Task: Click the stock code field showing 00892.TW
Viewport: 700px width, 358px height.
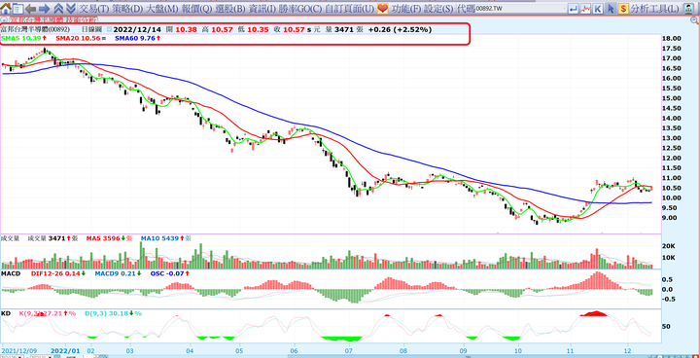Action: click(520, 8)
